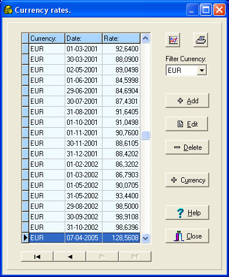Open the currency rate chart graph
229x277 pixels.
coord(172,40)
